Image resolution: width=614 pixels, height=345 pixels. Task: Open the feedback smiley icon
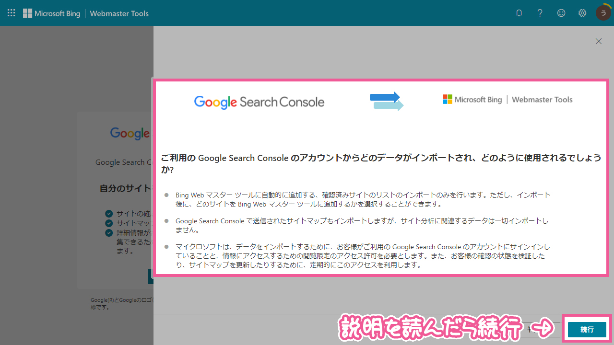tap(561, 13)
